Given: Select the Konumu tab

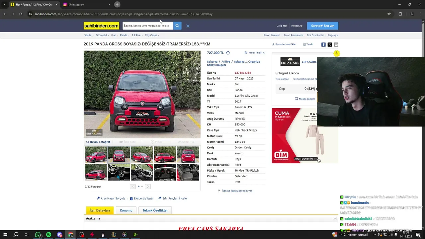Looking at the screenshot, I should [126, 210].
